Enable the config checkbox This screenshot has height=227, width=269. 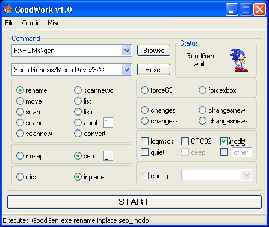pos(144,175)
